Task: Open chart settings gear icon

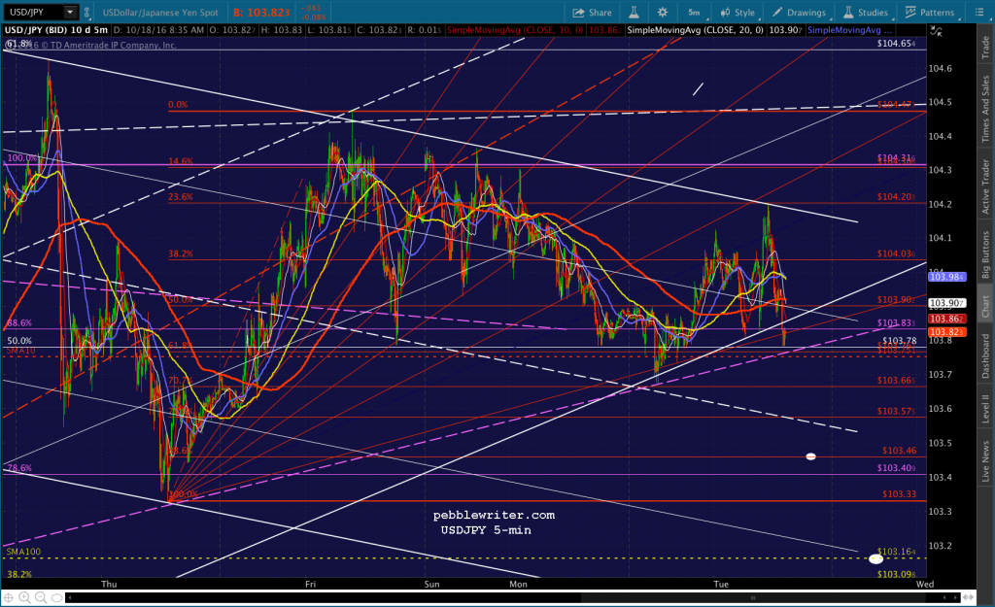Action: pos(663,12)
